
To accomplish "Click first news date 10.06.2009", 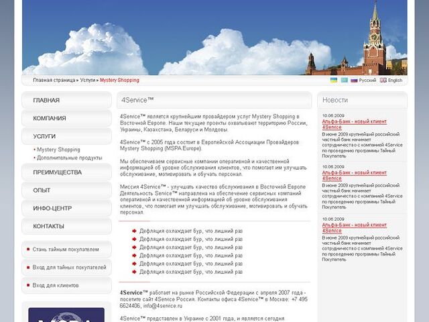I will [333, 115].
